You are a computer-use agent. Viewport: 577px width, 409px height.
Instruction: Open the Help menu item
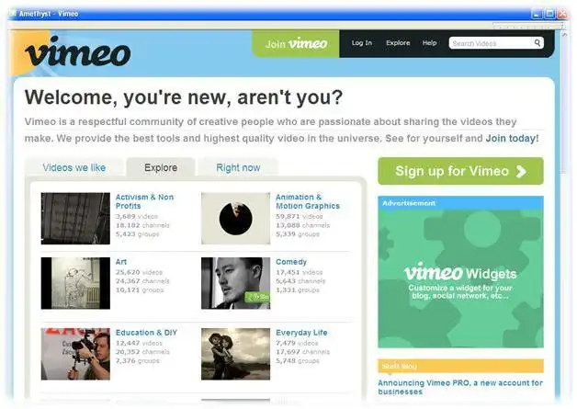(x=429, y=42)
